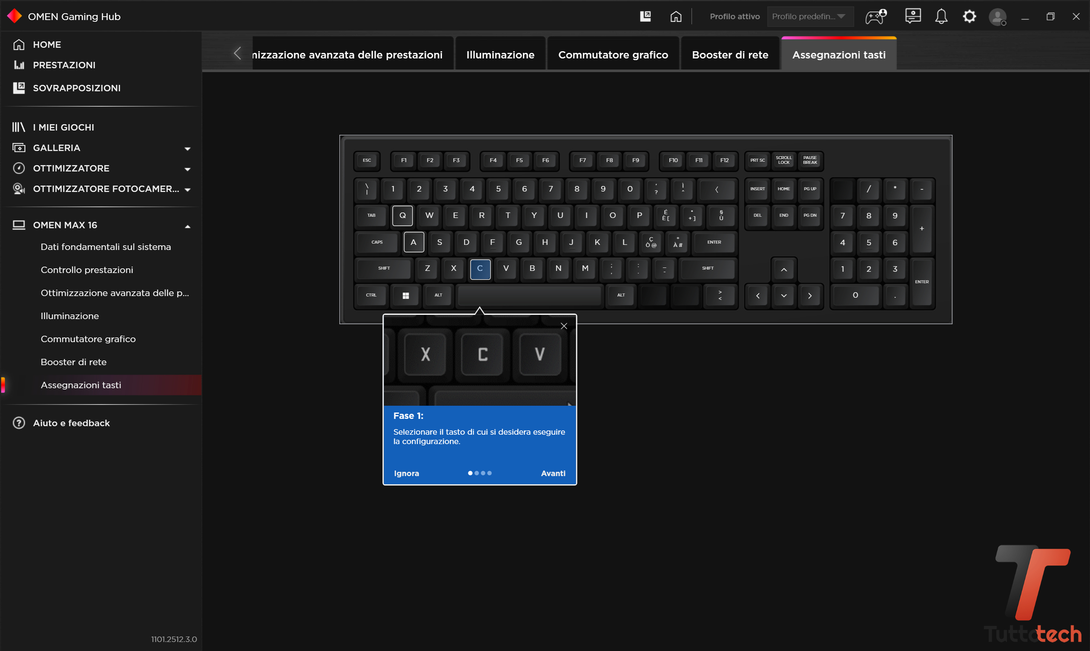The height and width of the screenshot is (651, 1090).
Task: Select the C key on virtual keyboard
Action: (480, 268)
